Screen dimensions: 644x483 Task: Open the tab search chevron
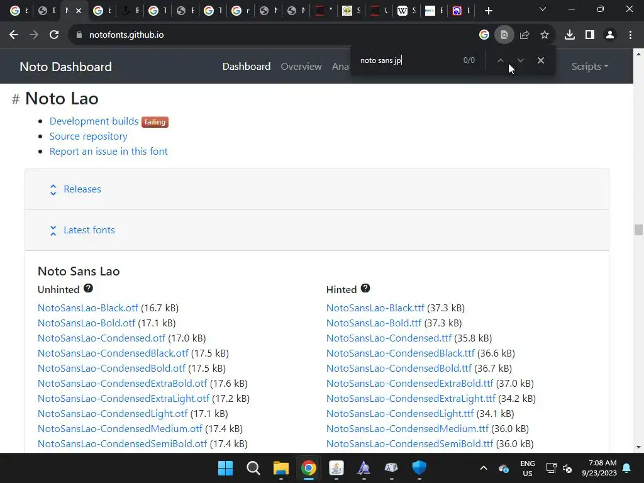point(543,9)
